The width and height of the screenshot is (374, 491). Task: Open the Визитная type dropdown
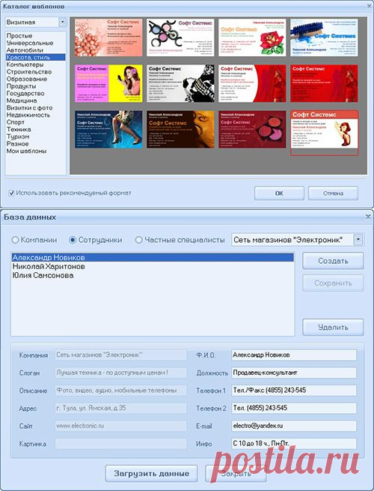63,22
